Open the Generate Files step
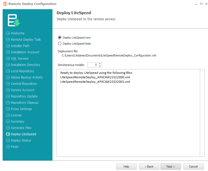 tap(21, 128)
